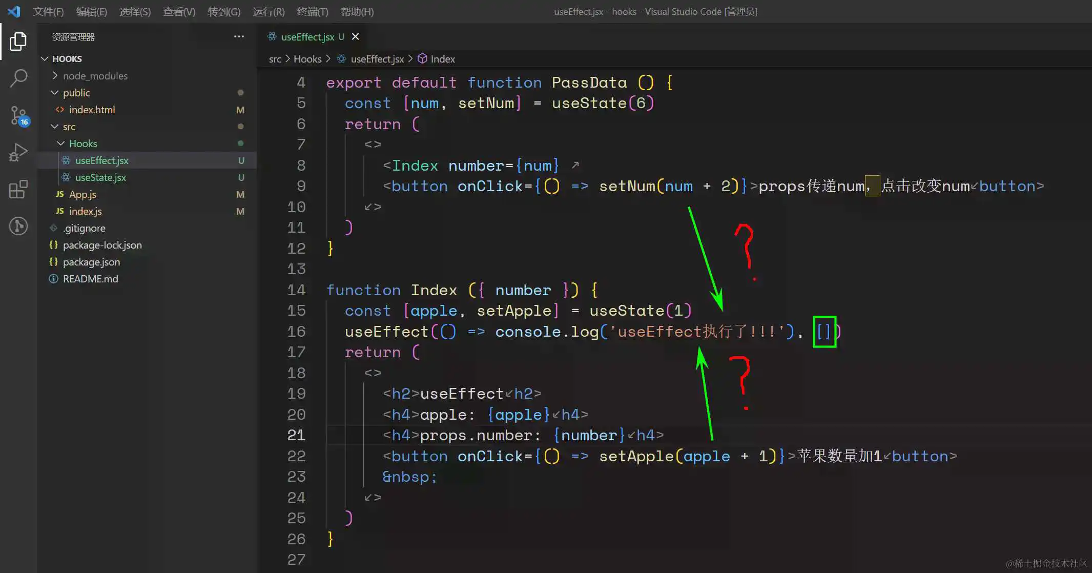Open the Git graph icon in activity bar
This screenshot has width=1092, height=573.
(x=18, y=226)
